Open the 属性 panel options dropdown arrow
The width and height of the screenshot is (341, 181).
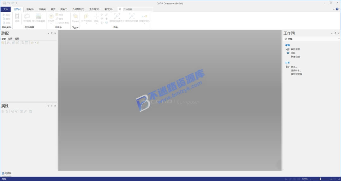[x=48, y=106]
